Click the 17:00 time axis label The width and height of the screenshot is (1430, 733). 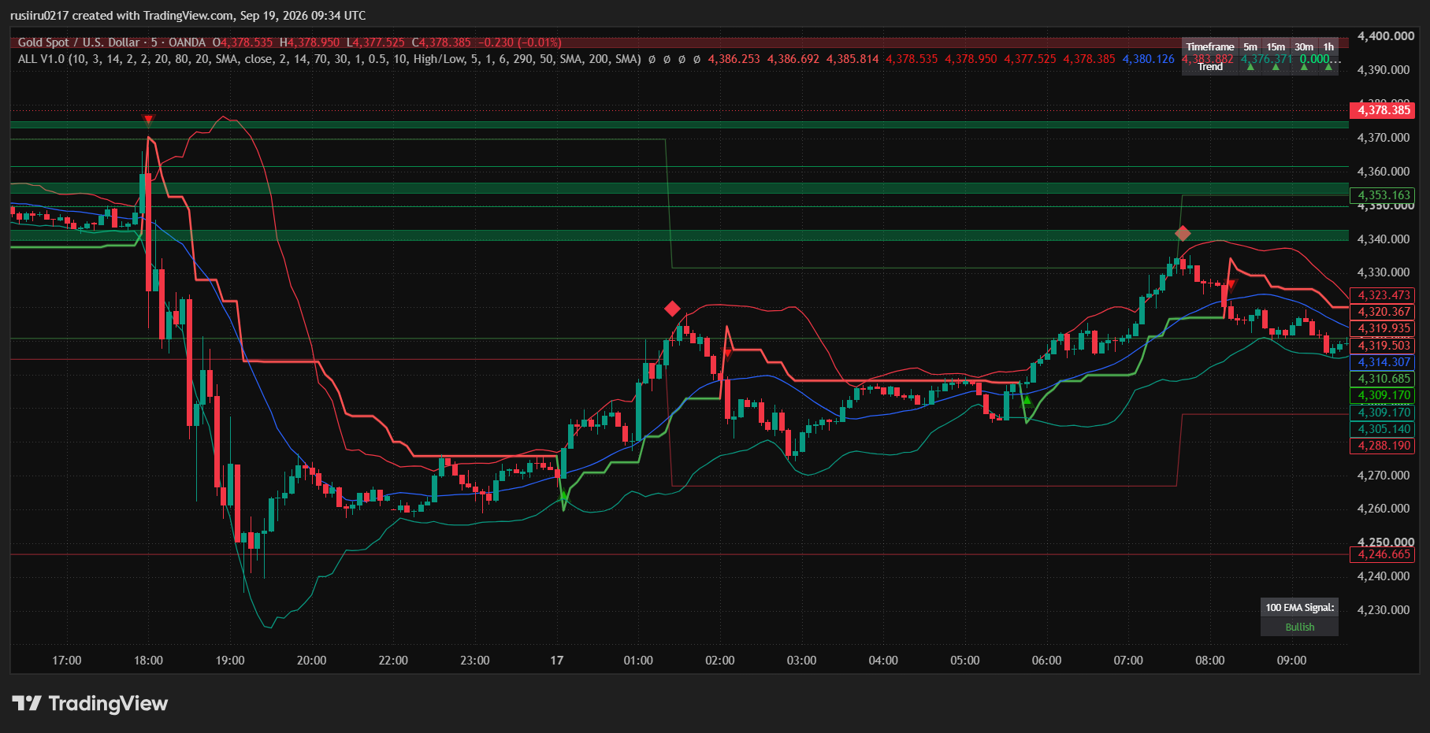pos(67,661)
